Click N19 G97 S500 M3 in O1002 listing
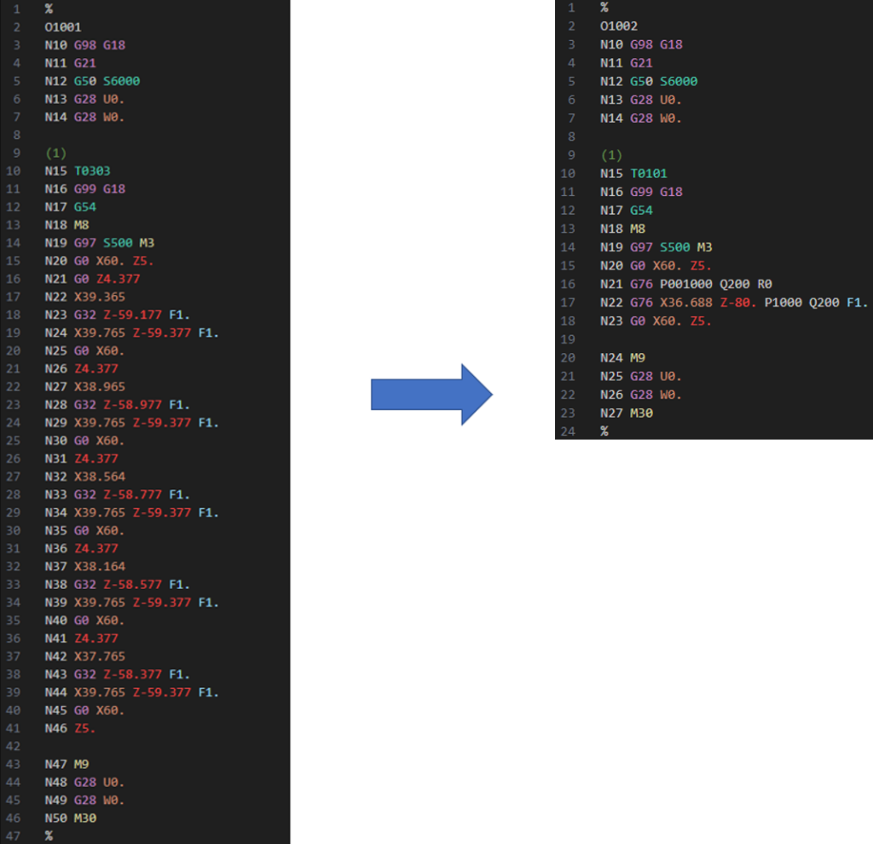The height and width of the screenshot is (844, 873). pyautogui.click(x=656, y=247)
